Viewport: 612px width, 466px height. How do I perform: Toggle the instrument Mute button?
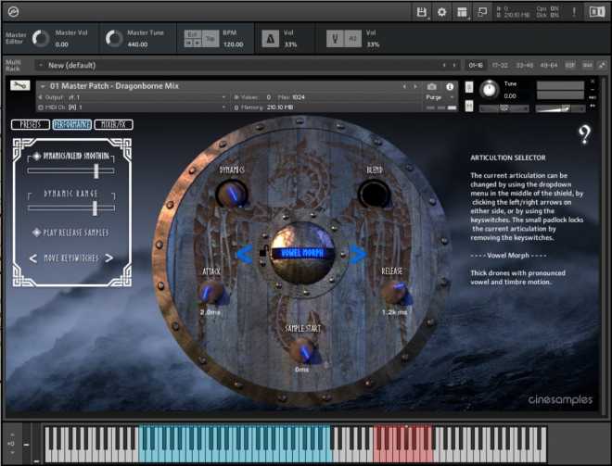pos(469,106)
